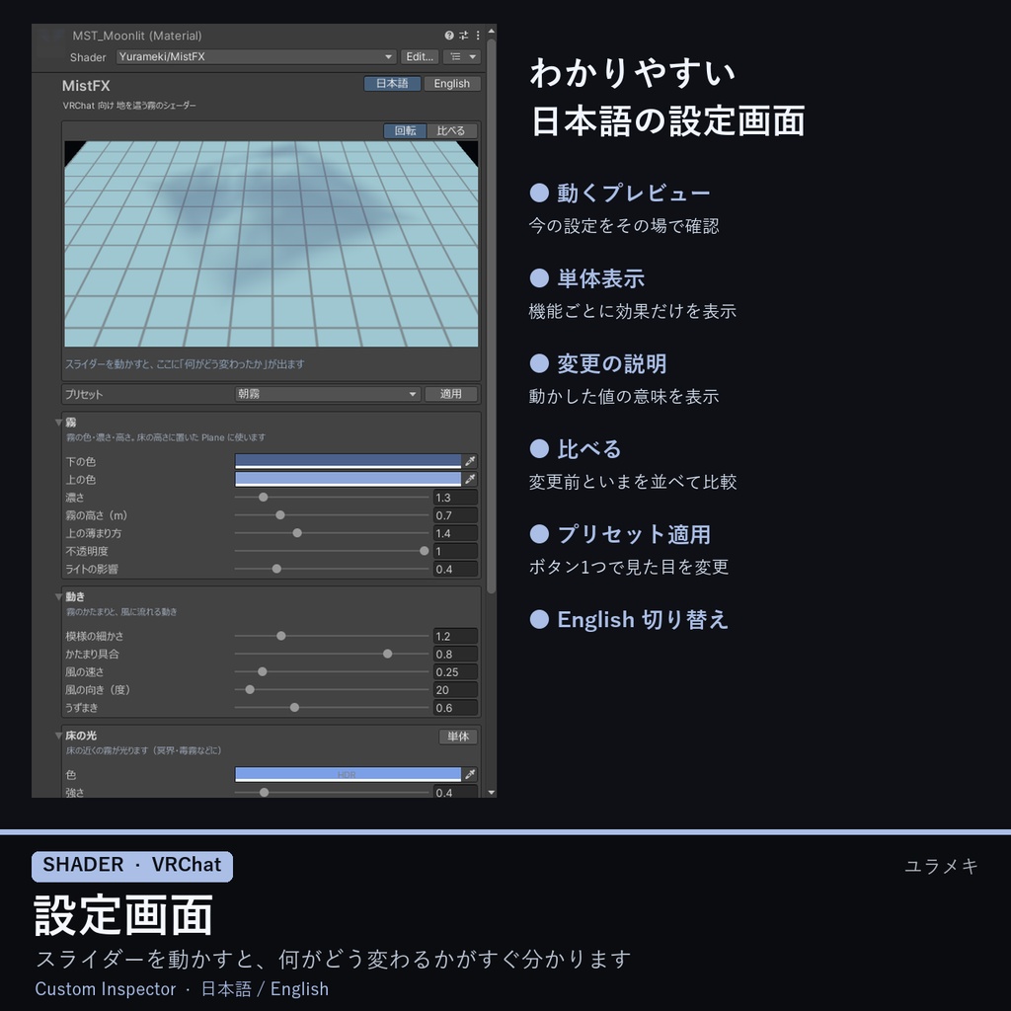
Task: Click the うずまき slider handle
Action: 294,707
